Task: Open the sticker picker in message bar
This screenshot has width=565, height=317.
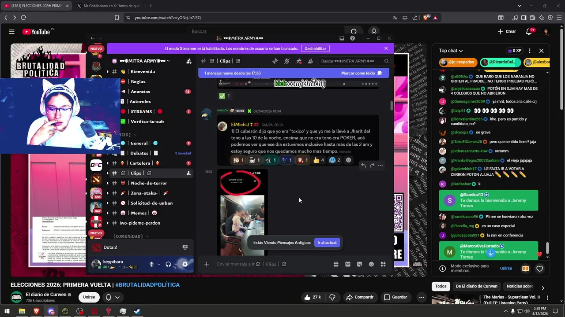Action: click(x=359, y=264)
